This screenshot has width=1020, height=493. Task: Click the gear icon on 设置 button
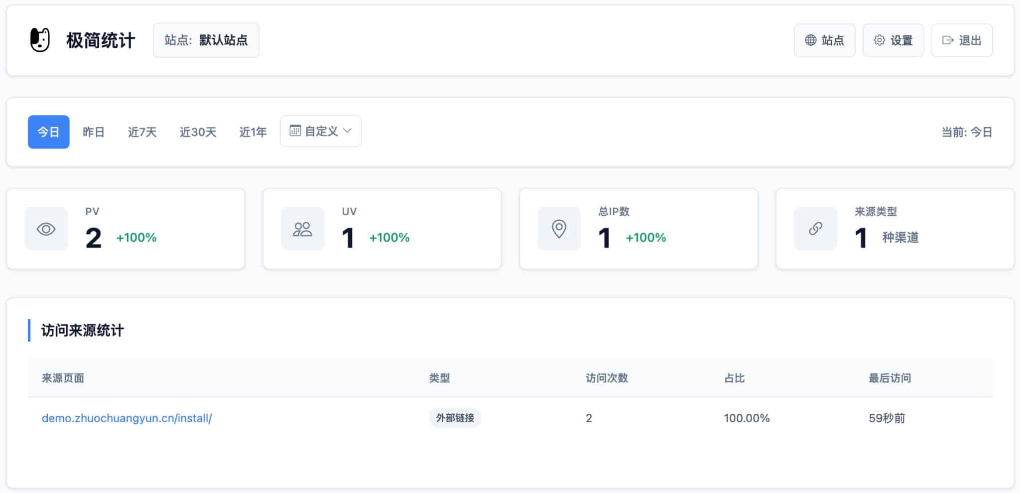point(880,40)
